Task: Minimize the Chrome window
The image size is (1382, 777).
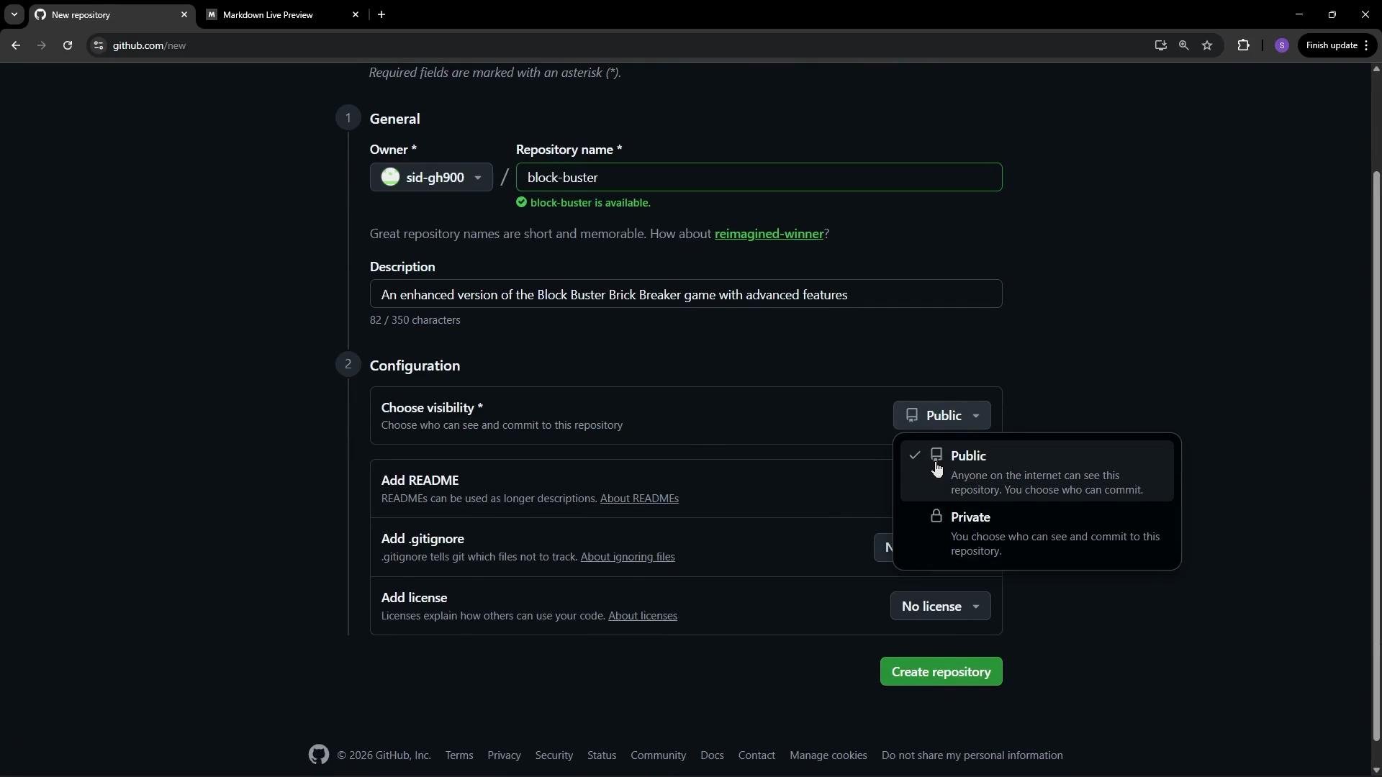Action: 1299,14
